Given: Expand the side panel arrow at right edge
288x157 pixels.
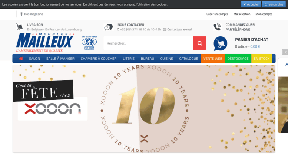Looking at the screenshot, I should [x=285, y=52].
